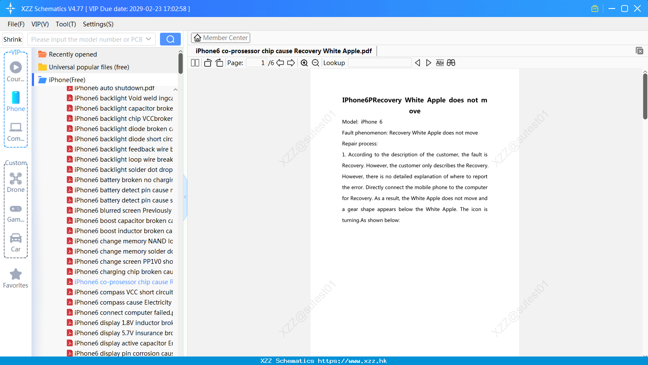Open iPhone6 display 1.8V inductor file
This screenshot has height=365, width=648.
click(120, 323)
